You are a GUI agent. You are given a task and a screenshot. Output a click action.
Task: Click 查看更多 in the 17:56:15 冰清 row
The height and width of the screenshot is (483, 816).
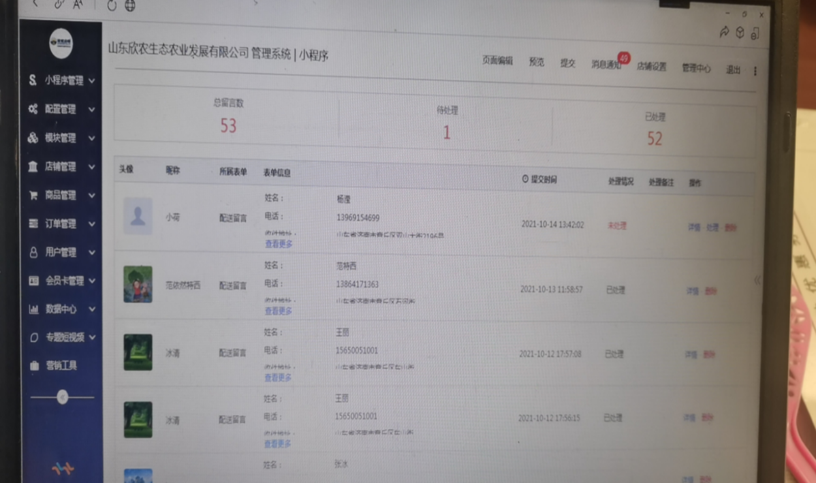(278, 444)
